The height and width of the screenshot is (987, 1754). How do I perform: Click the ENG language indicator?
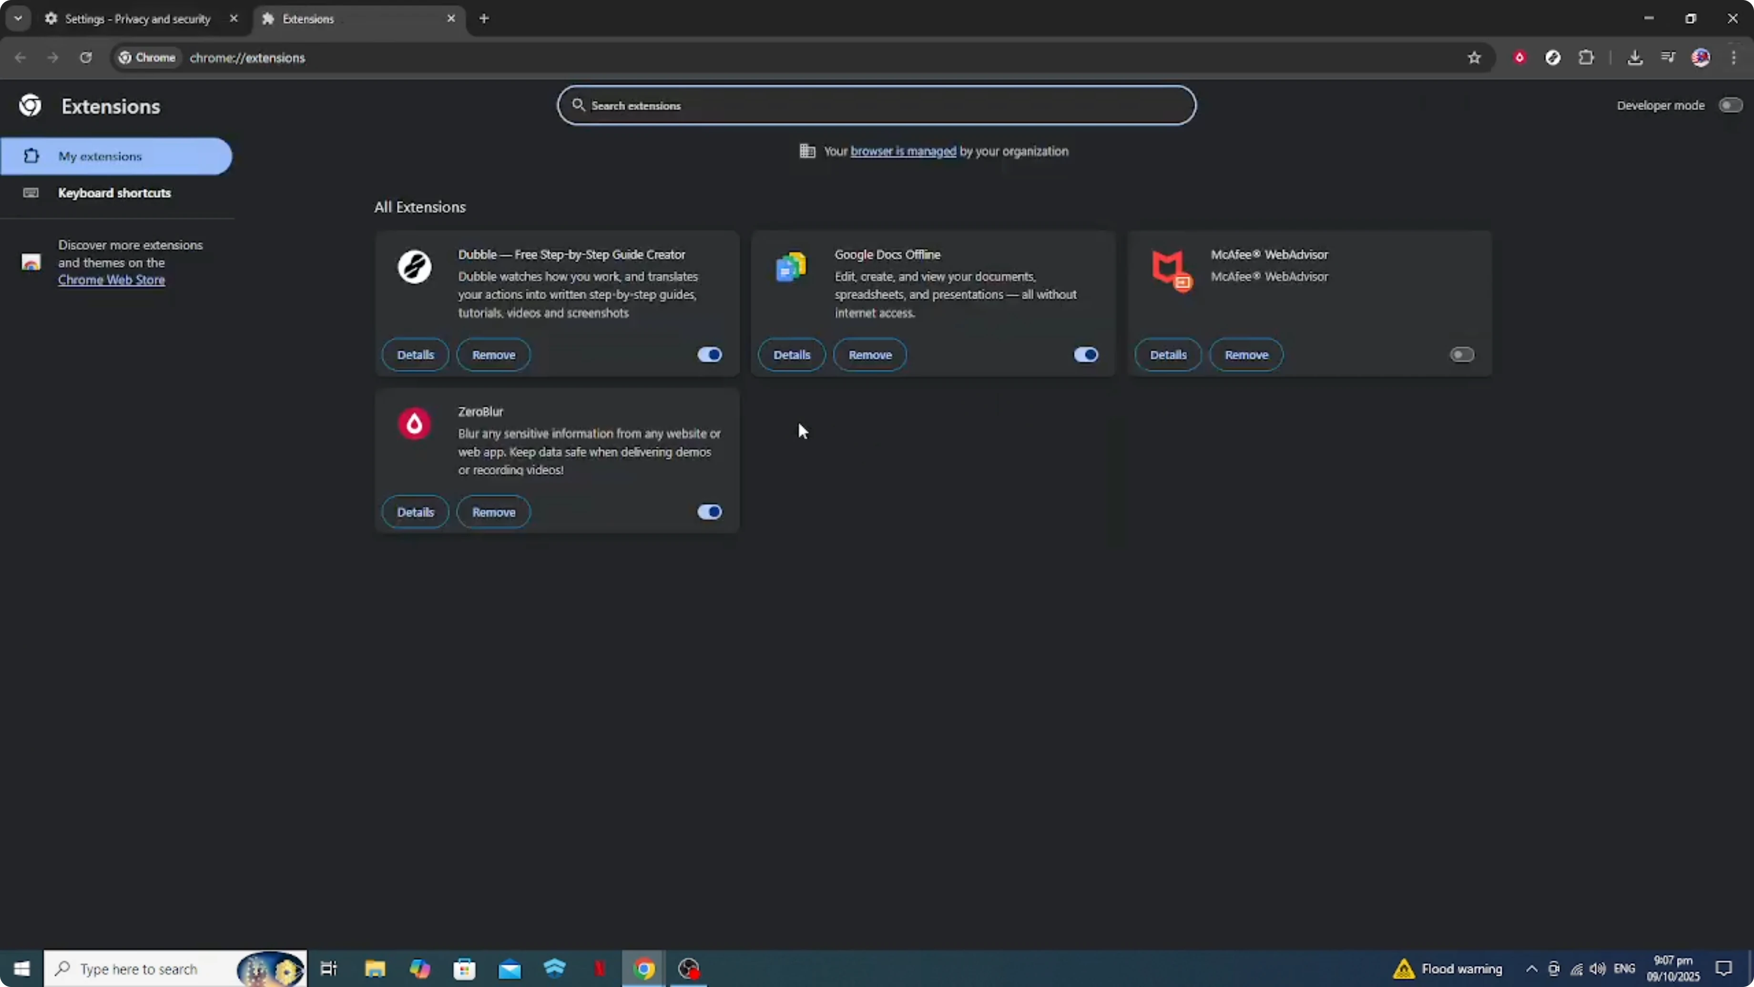tap(1625, 968)
